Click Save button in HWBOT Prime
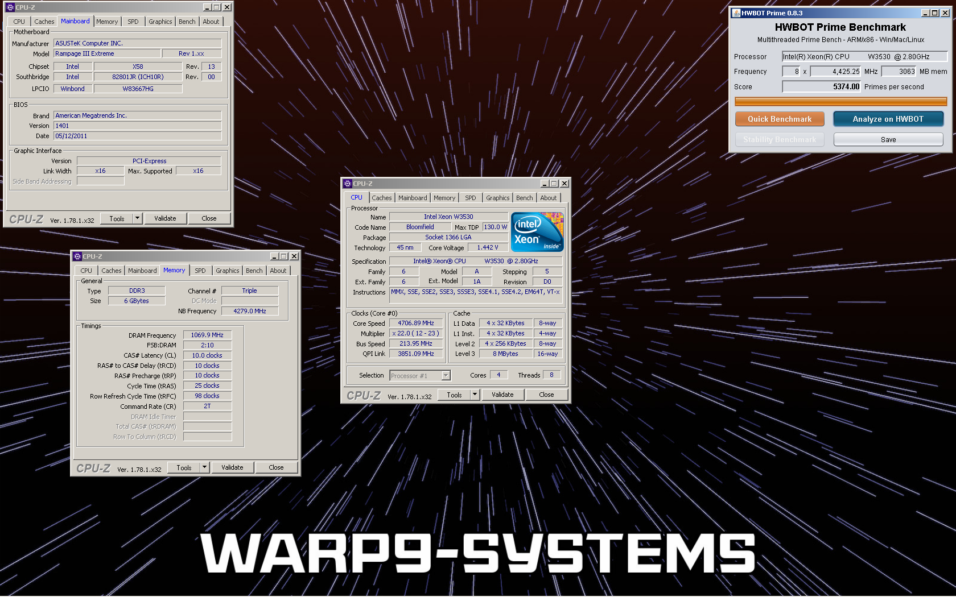956x597 pixels. pos(888,139)
